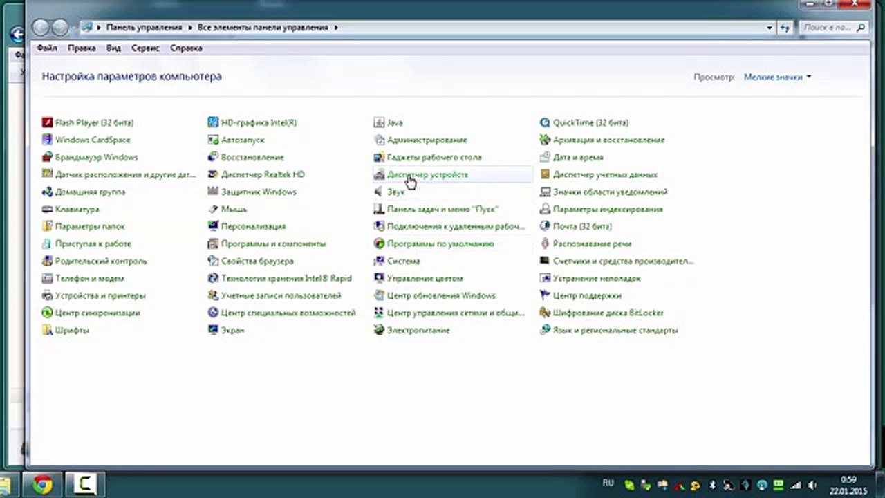The height and width of the screenshot is (498, 885).
Task: Open the Сервис menu
Action: pos(145,48)
